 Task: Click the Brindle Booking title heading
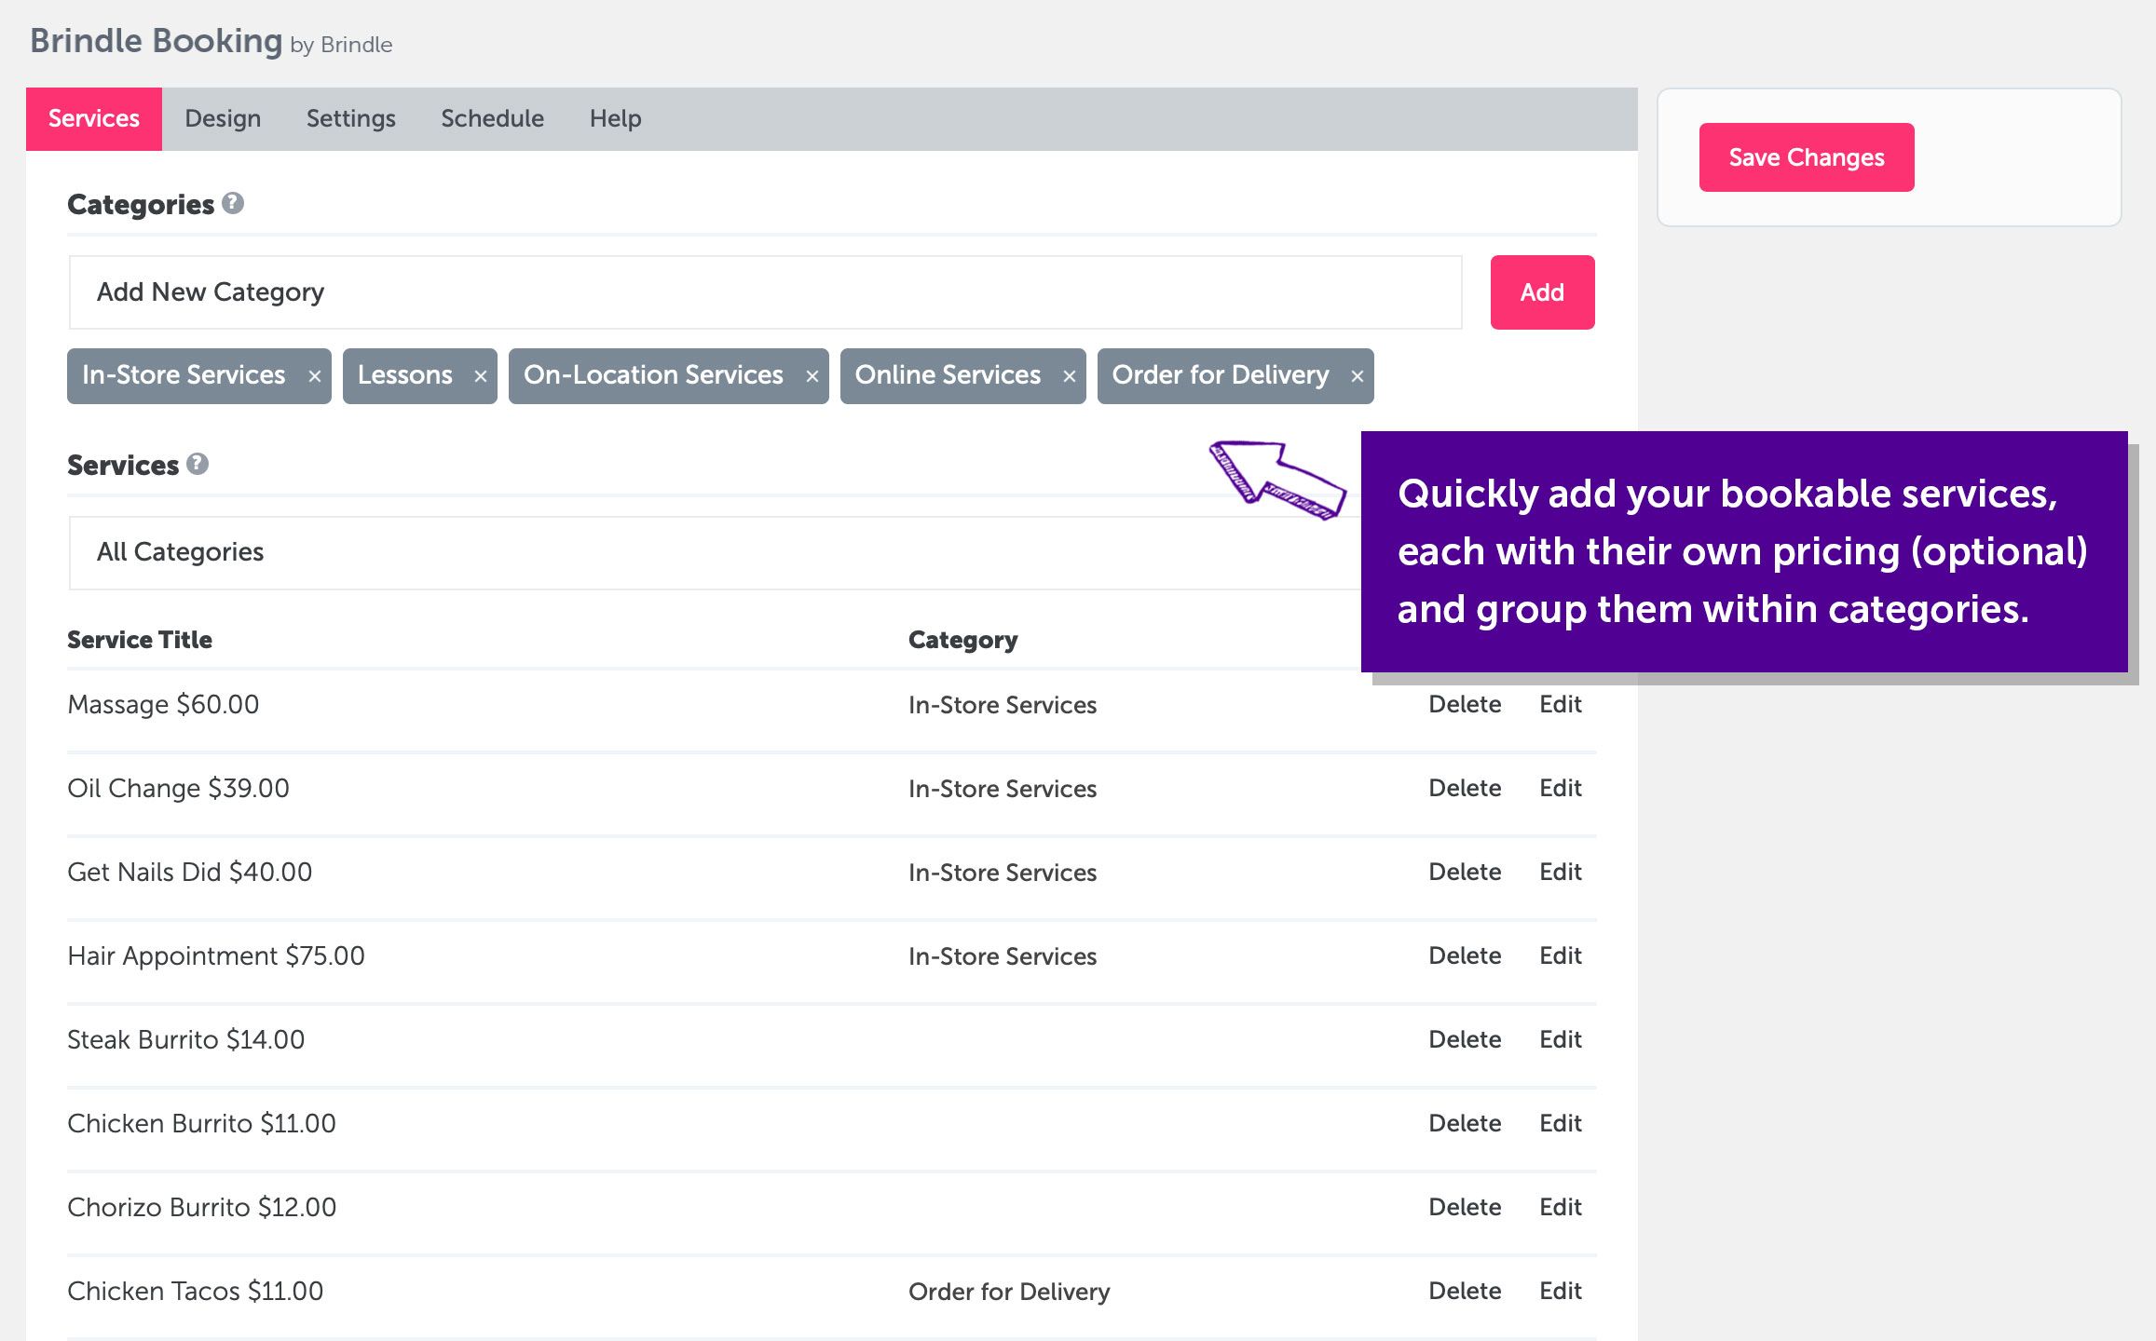[x=156, y=41]
